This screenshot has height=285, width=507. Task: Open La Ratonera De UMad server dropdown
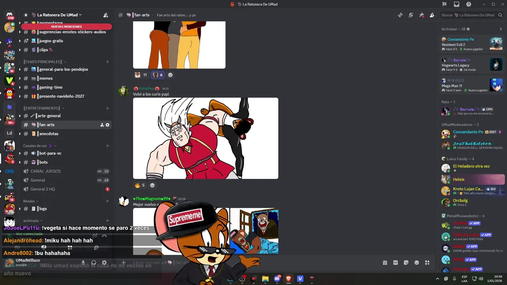pos(59,15)
